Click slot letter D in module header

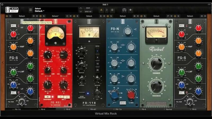[x=34, y=16]
